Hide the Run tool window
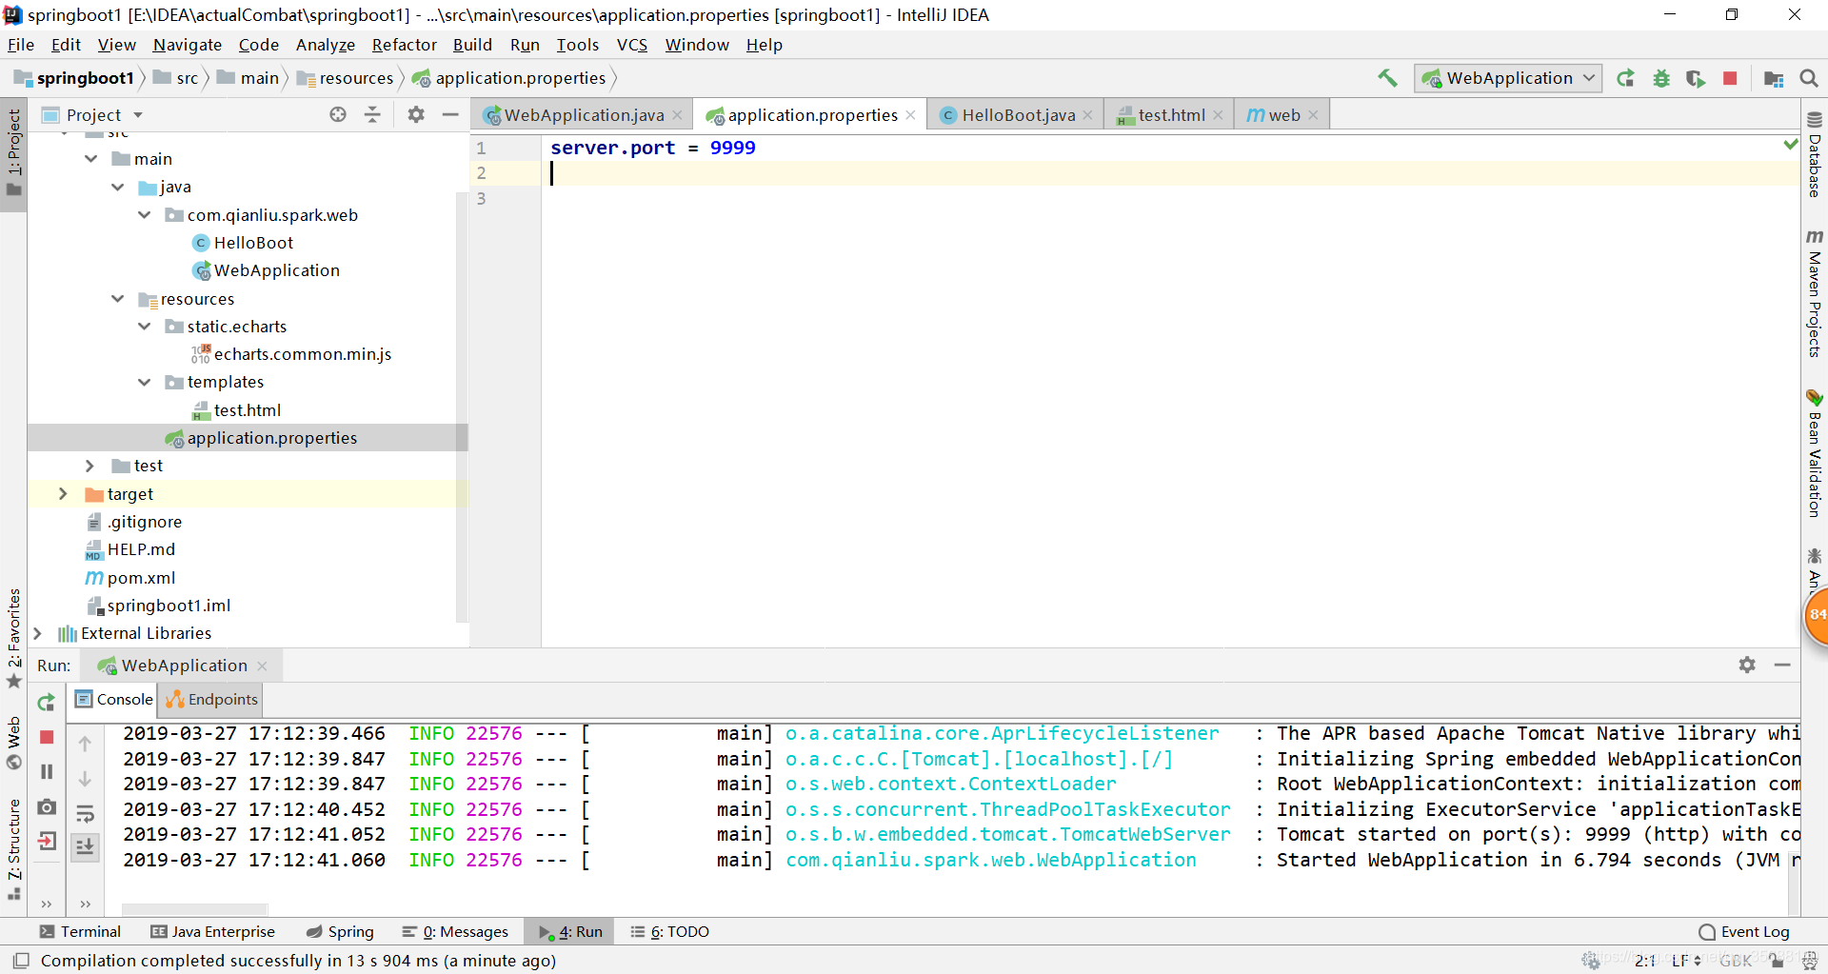Viewport: 1828px width, 974px height. point(1782,665)
